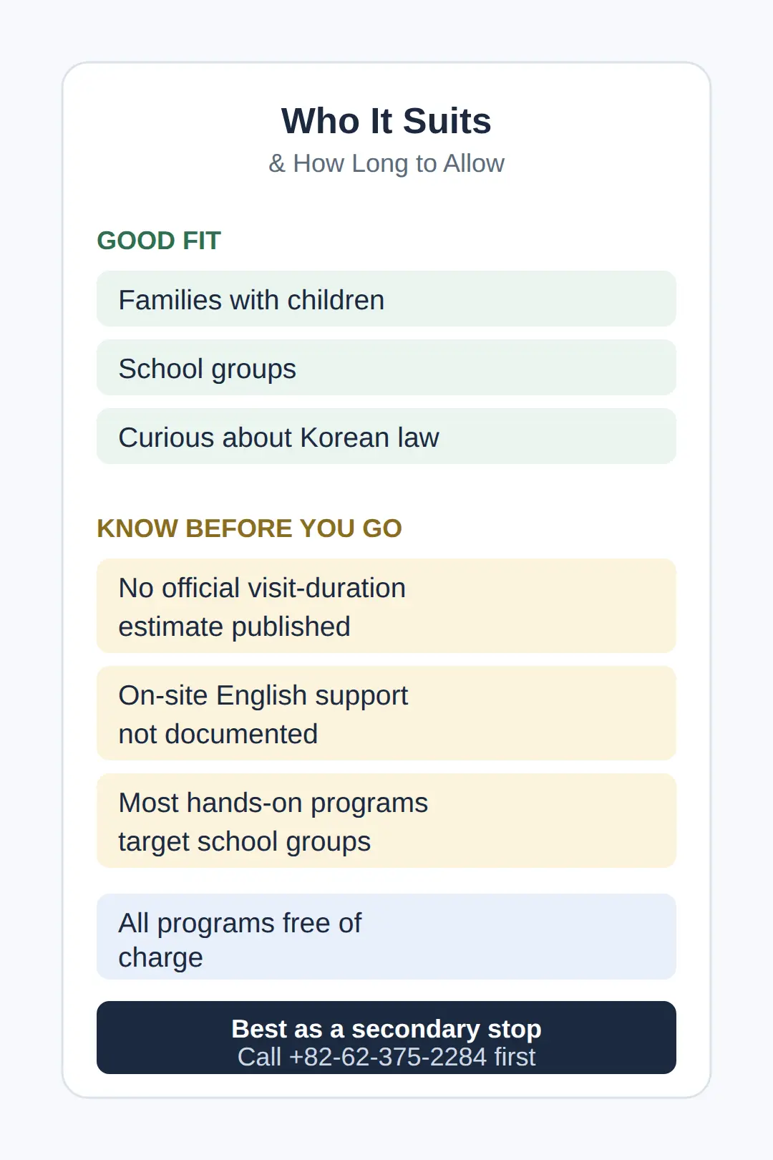
Task: Click the '& How Long to Allow' subtitle
Action: pos(386,163)
